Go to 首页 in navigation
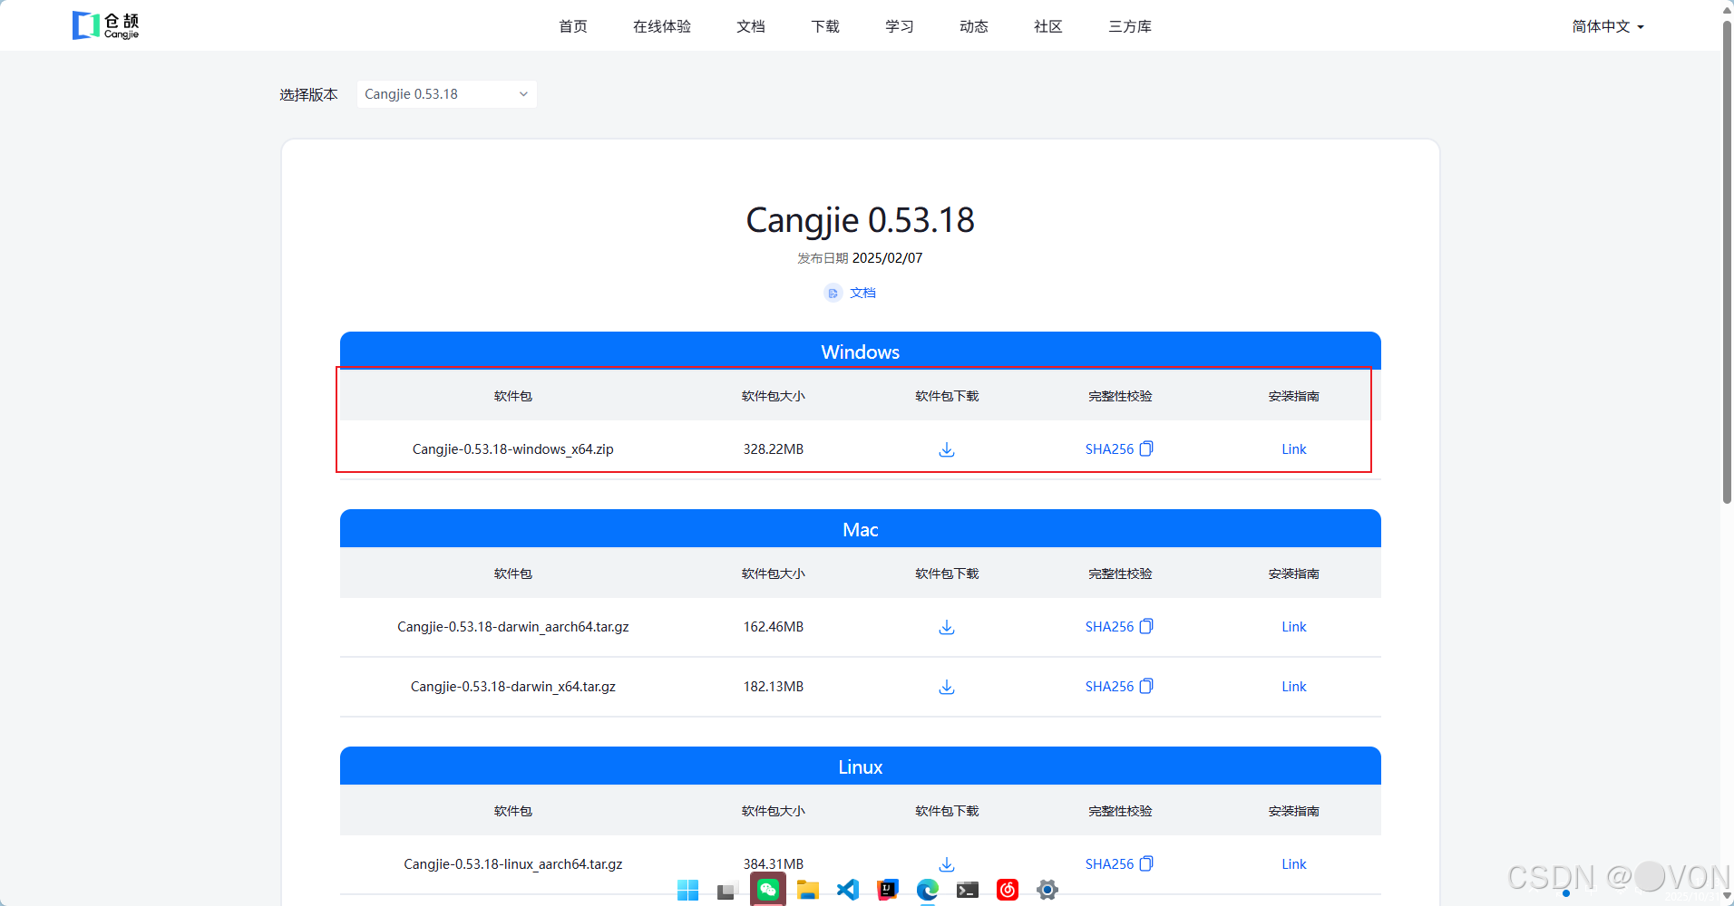 [573, 26]
